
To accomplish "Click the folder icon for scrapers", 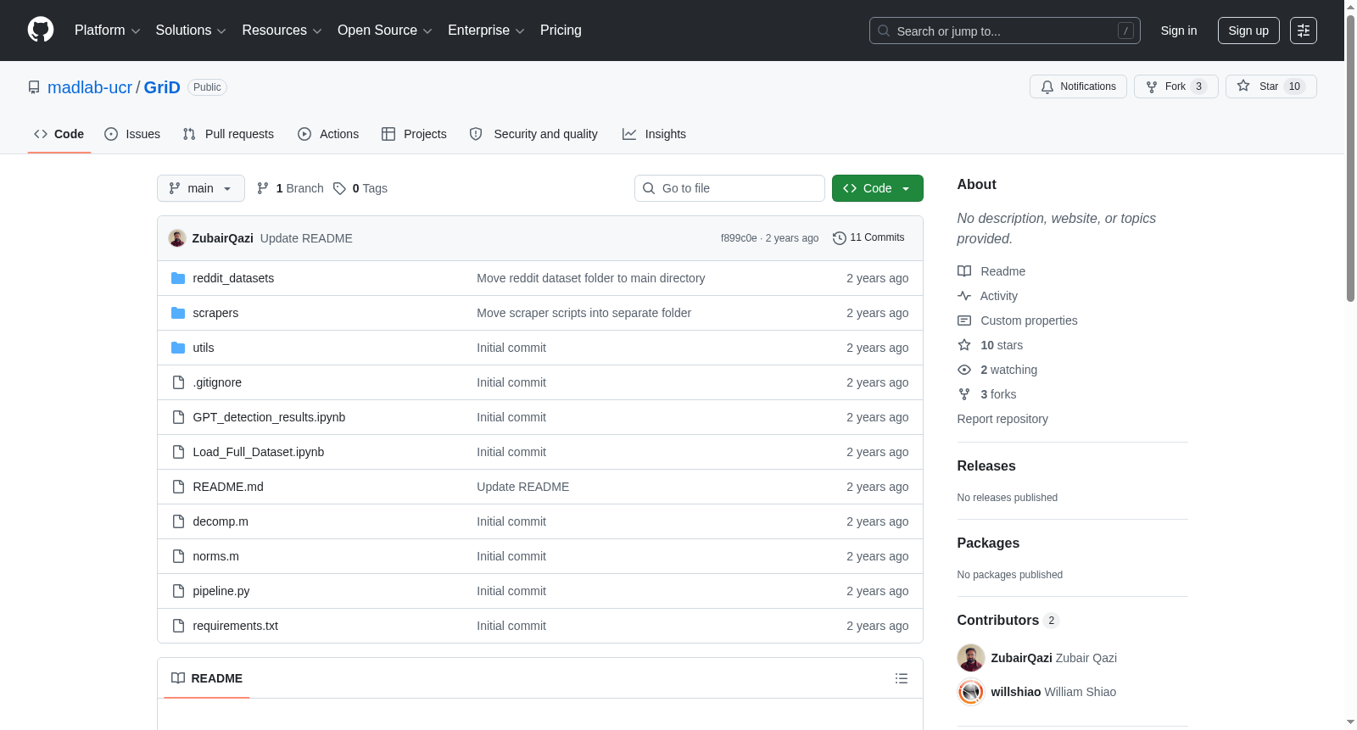I will pyautogui.click(x=178, y=313).
